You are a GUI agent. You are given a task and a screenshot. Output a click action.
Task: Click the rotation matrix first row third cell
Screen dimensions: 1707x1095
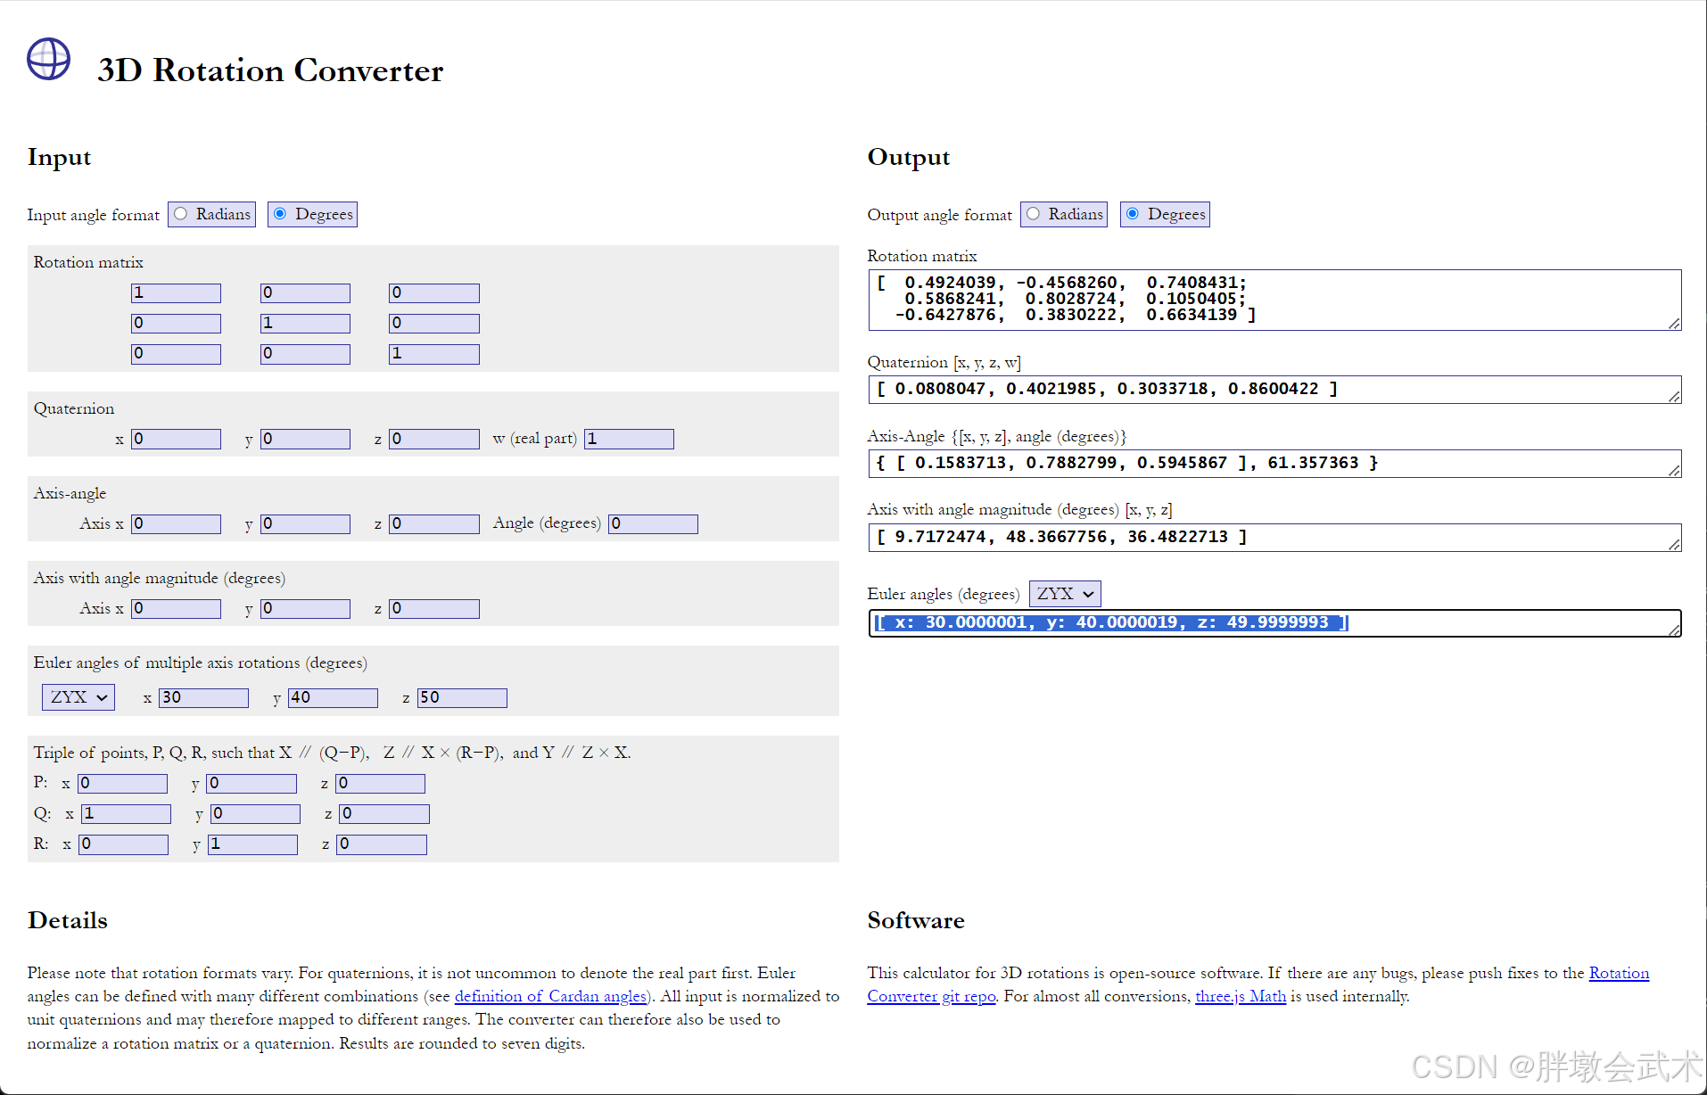pos(434,293)
